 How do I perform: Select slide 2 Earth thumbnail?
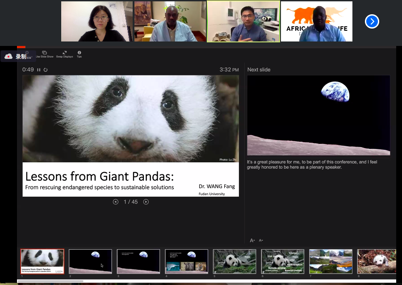coord(91,261)
